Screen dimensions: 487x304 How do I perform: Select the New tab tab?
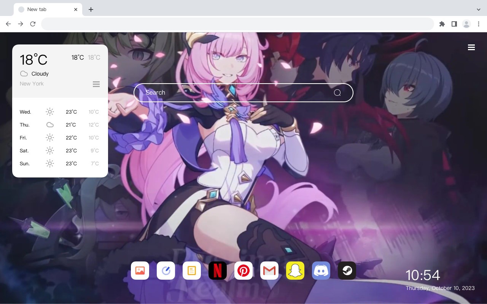[x=48, y=9]
